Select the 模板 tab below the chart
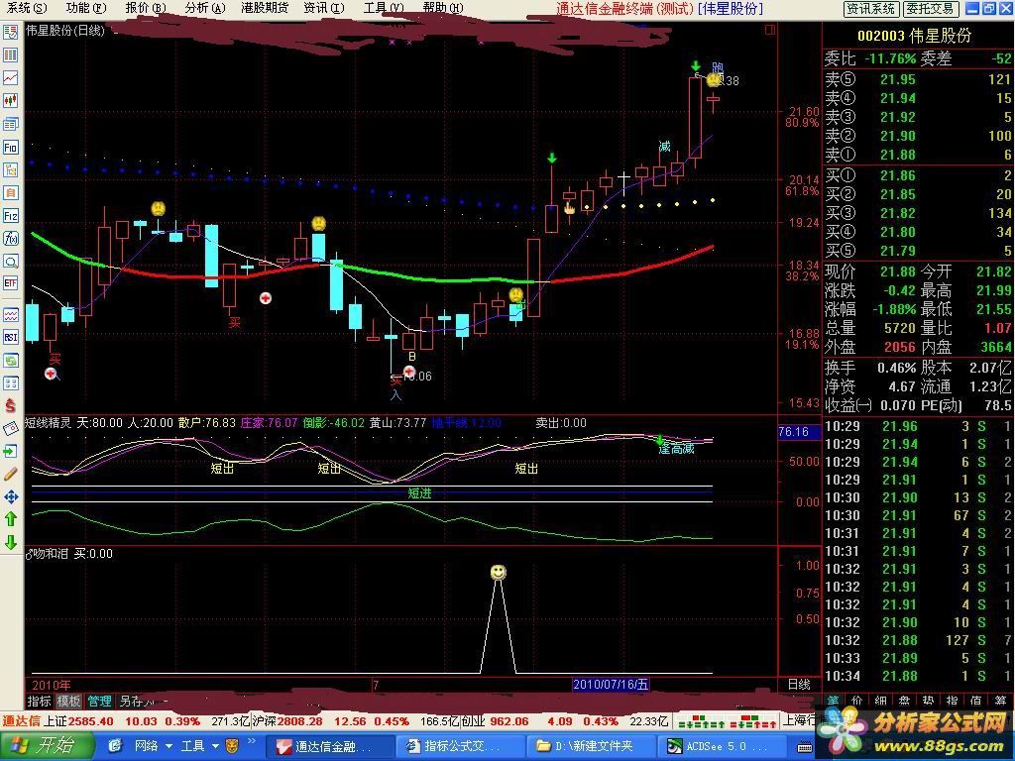Image resolution: width=1015 pixels, height=761 pixels. click(x=68, y=701)
